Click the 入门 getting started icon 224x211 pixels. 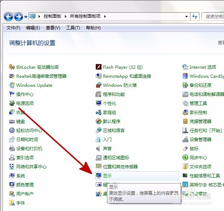(98, 139)
